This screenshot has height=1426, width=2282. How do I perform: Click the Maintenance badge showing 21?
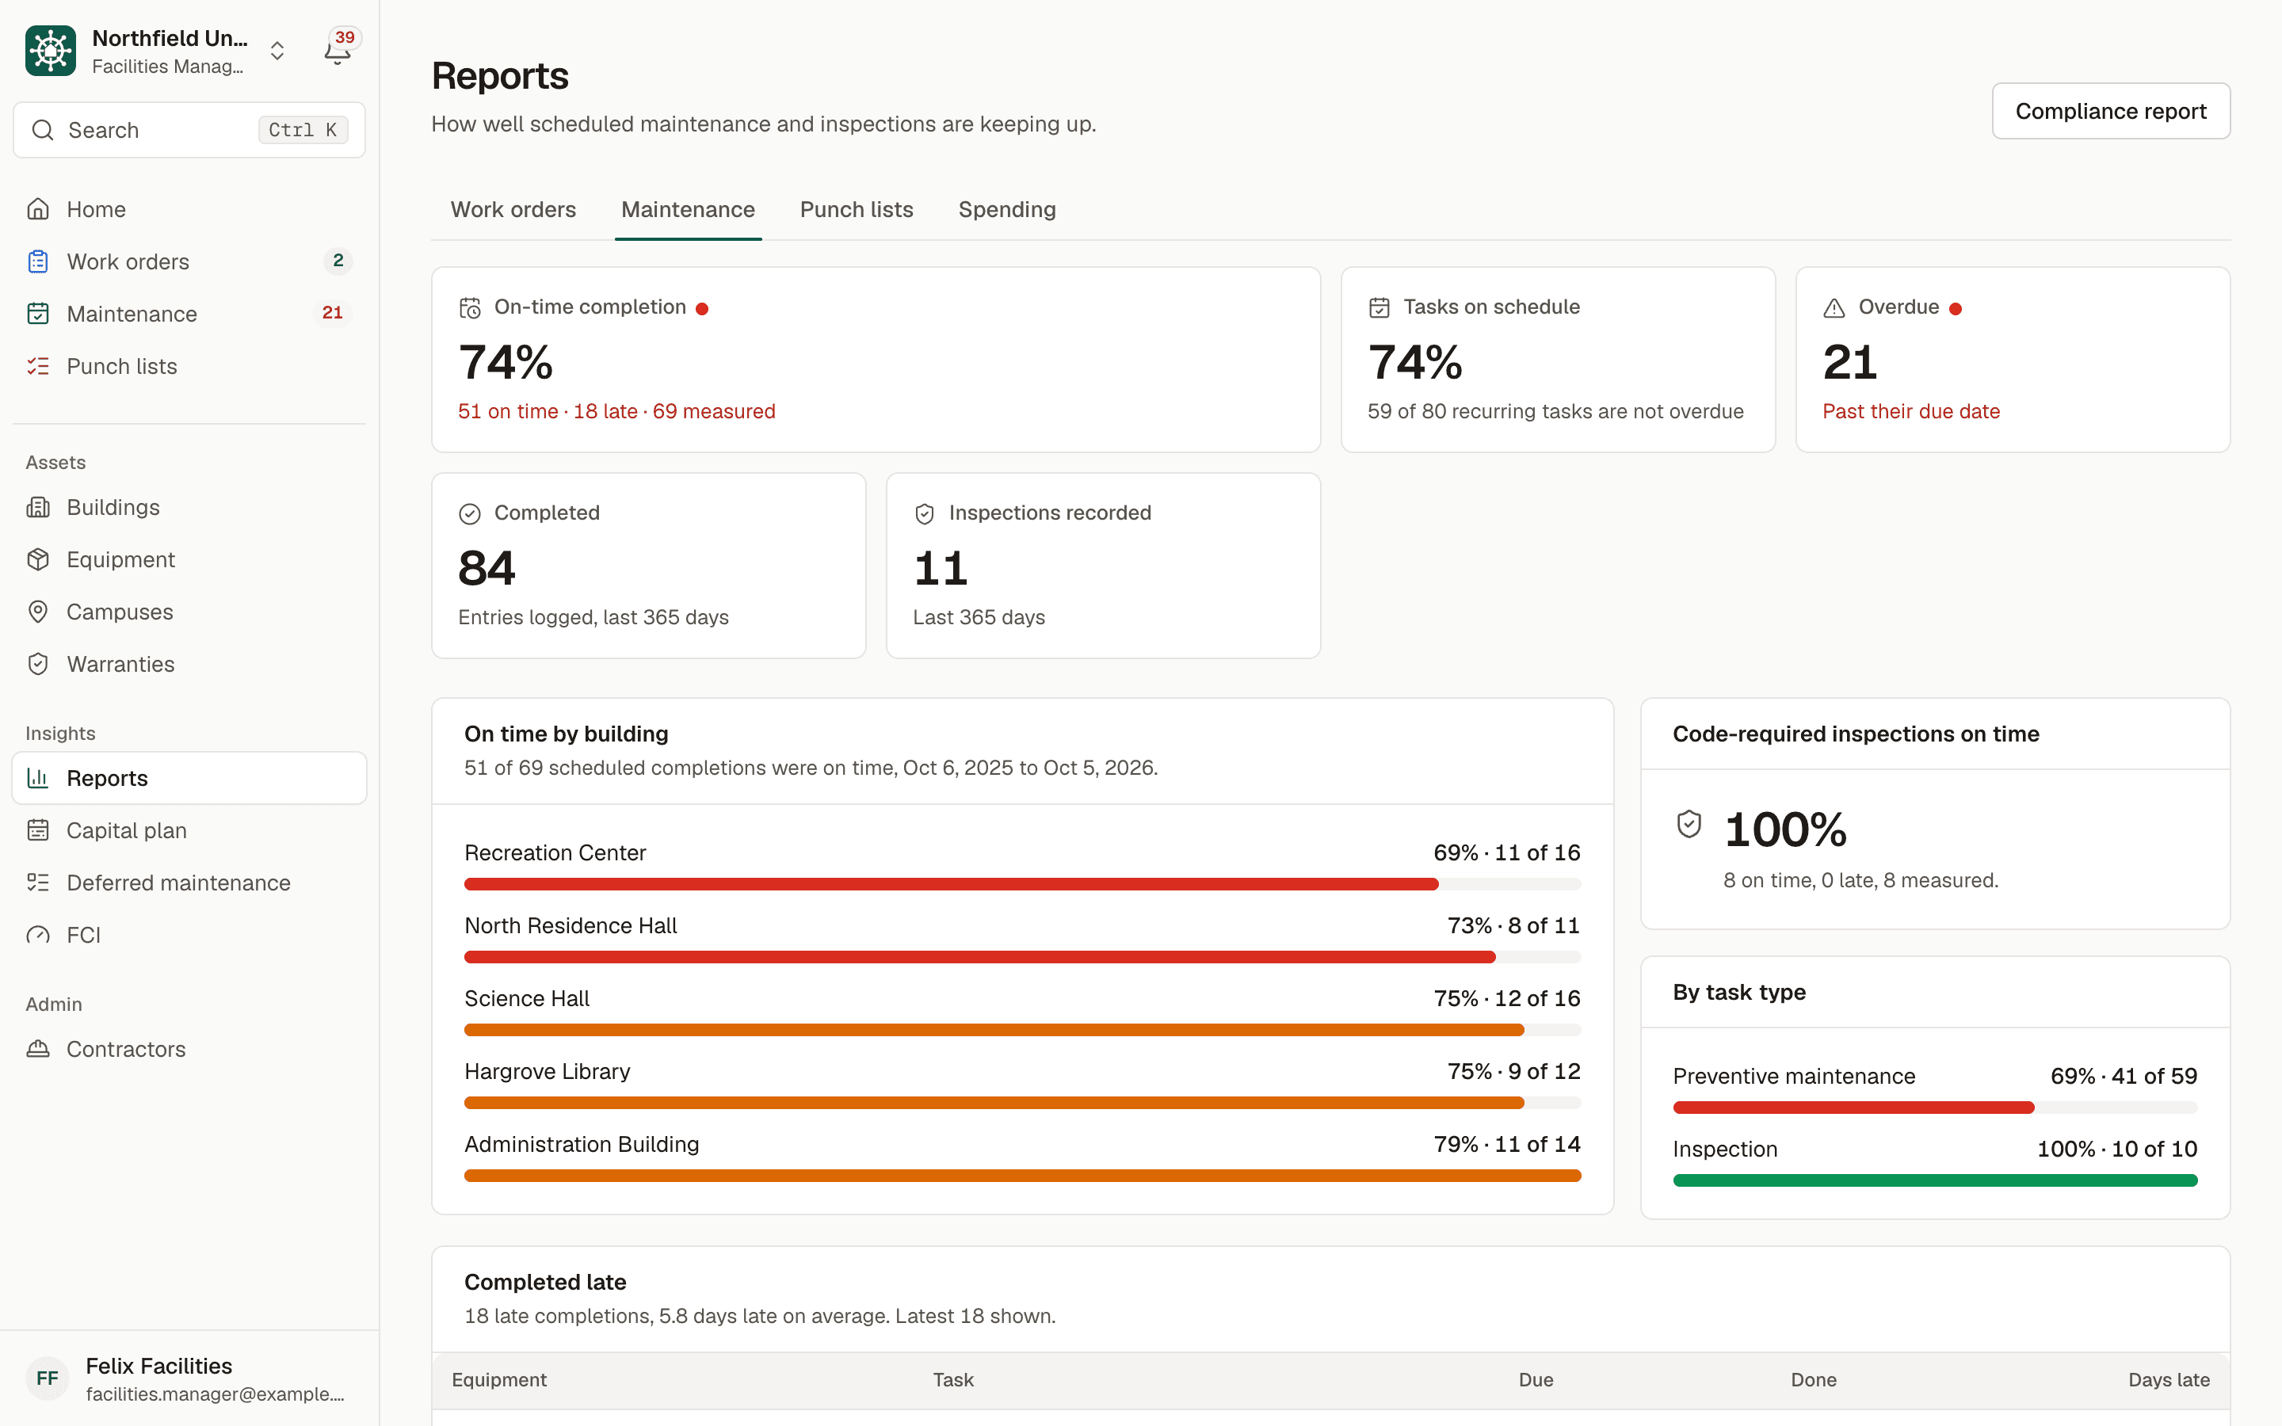[332, 313]
